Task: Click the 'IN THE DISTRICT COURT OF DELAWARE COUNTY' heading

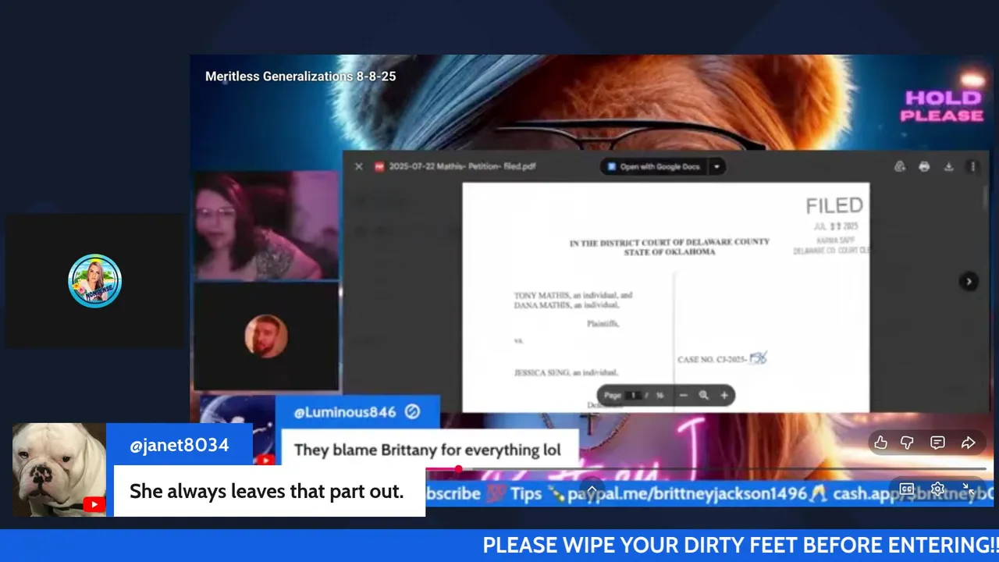Action: 669,243
